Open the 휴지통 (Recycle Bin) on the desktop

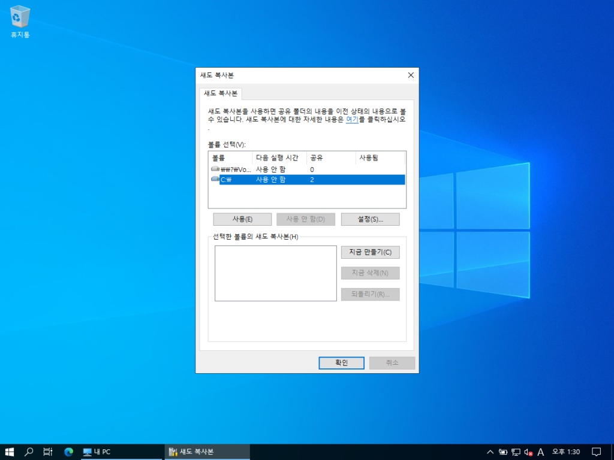click(x=20, y=18)
